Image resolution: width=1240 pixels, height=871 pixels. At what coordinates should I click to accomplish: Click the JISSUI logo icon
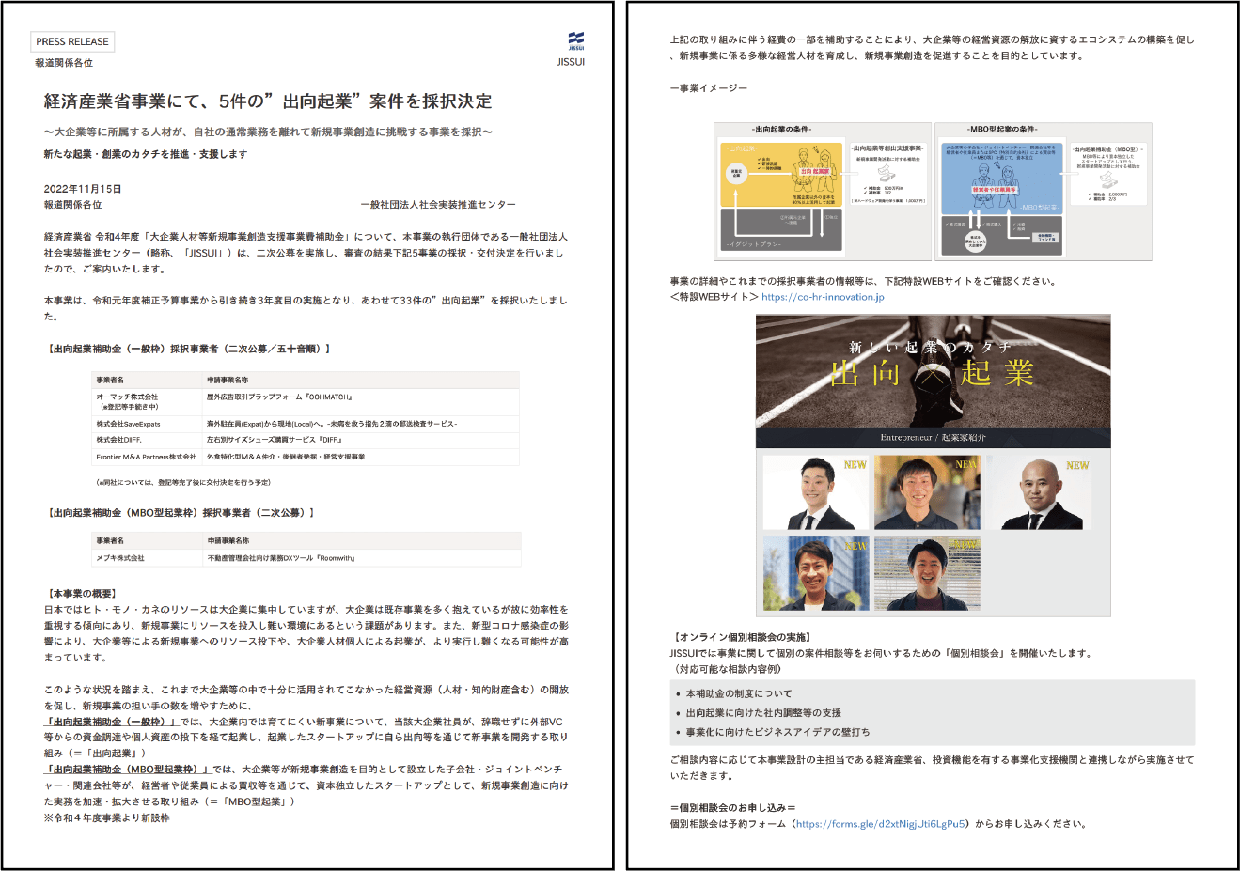pos(576,41)
